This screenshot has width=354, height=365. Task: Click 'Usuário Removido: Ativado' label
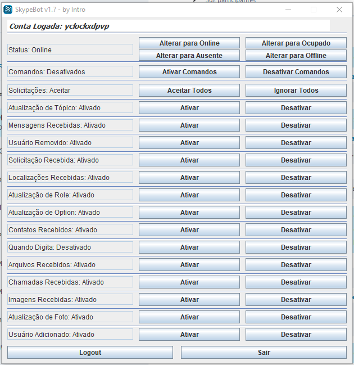70,142
